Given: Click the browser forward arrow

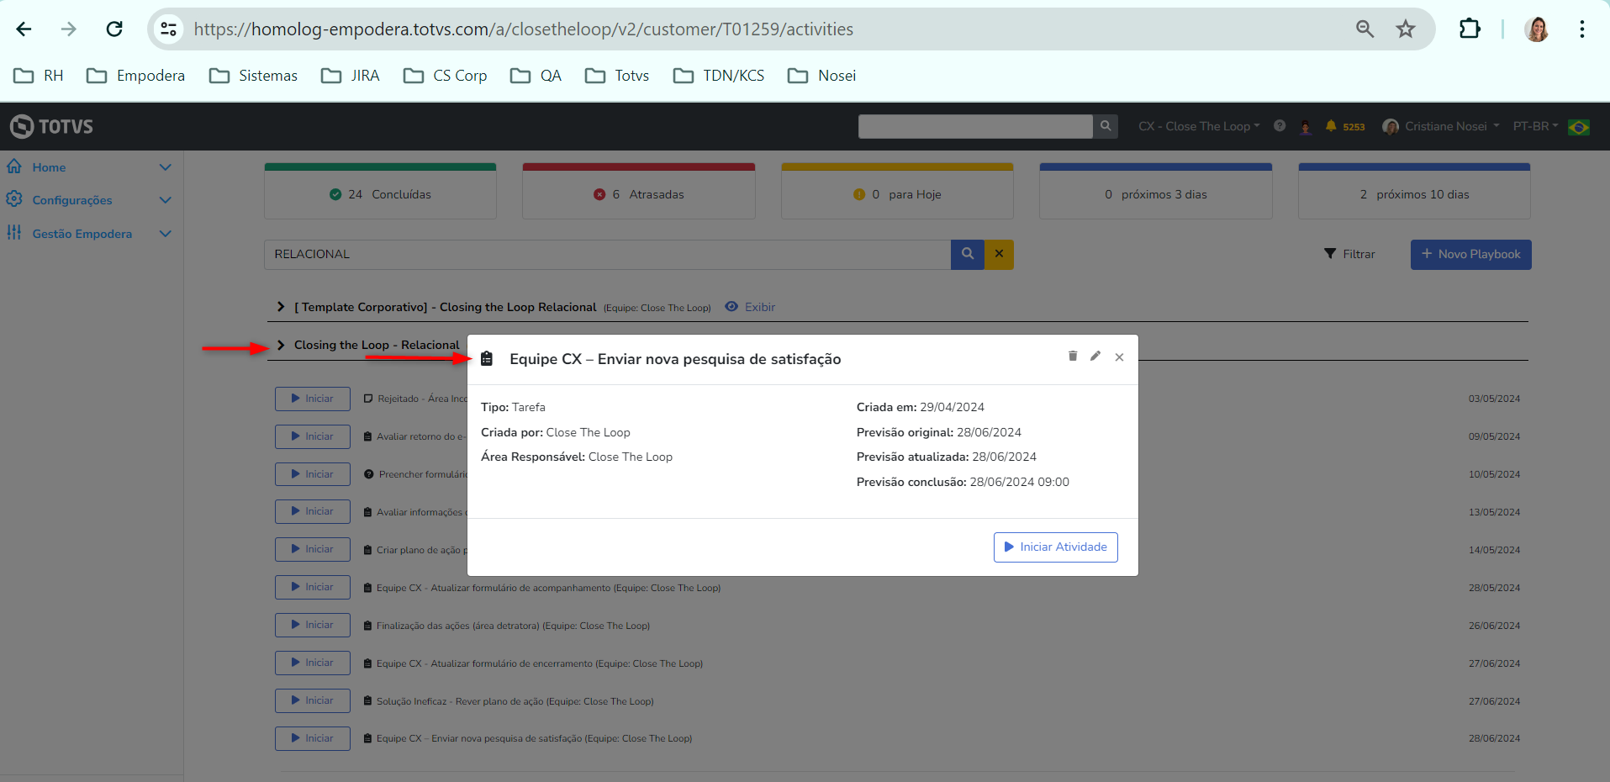Looking at the screenshot, I should [x=69, y=29].
